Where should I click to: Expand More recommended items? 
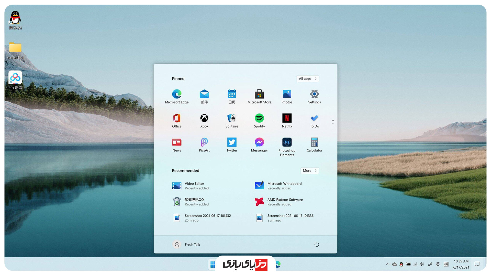(309, 171)
